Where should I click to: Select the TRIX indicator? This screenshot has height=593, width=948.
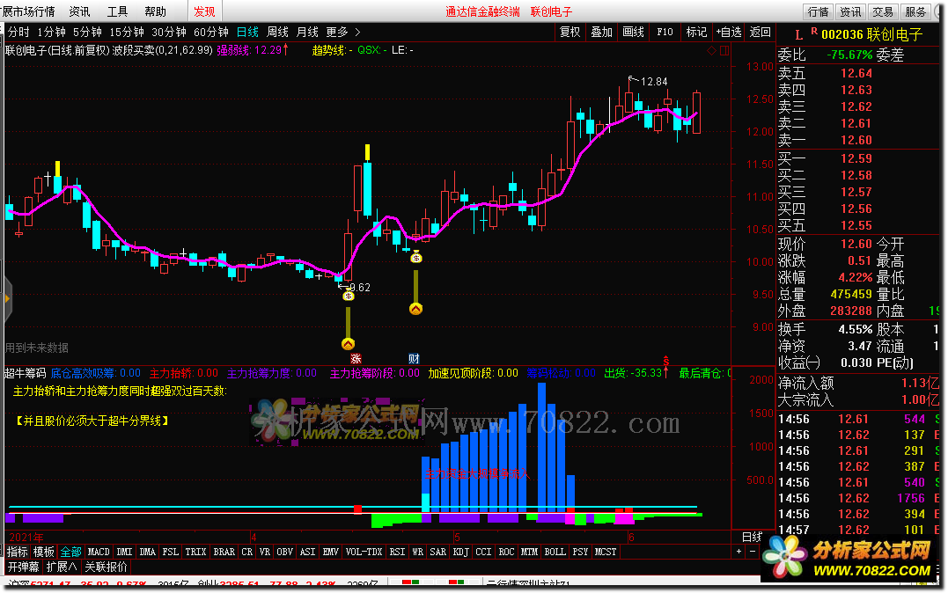click(196, 552)
